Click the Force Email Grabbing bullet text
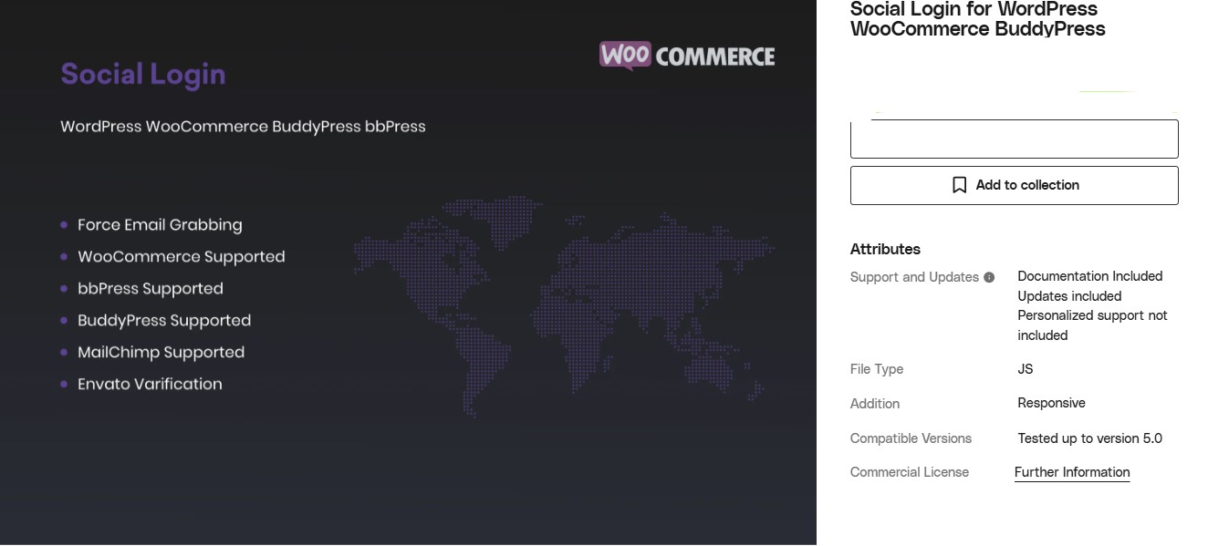This screenshot has width=1208, height=546. click(x=160, y=225)
